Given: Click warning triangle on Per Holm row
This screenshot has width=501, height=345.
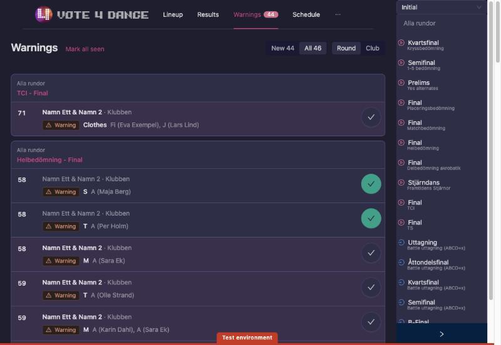Looking at the screenshot, I should tap(49, 226).
